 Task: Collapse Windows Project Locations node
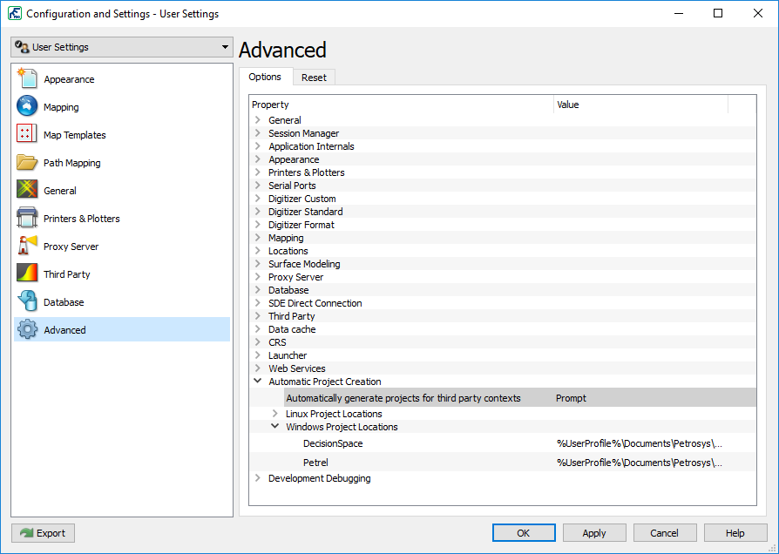(274, 427)
